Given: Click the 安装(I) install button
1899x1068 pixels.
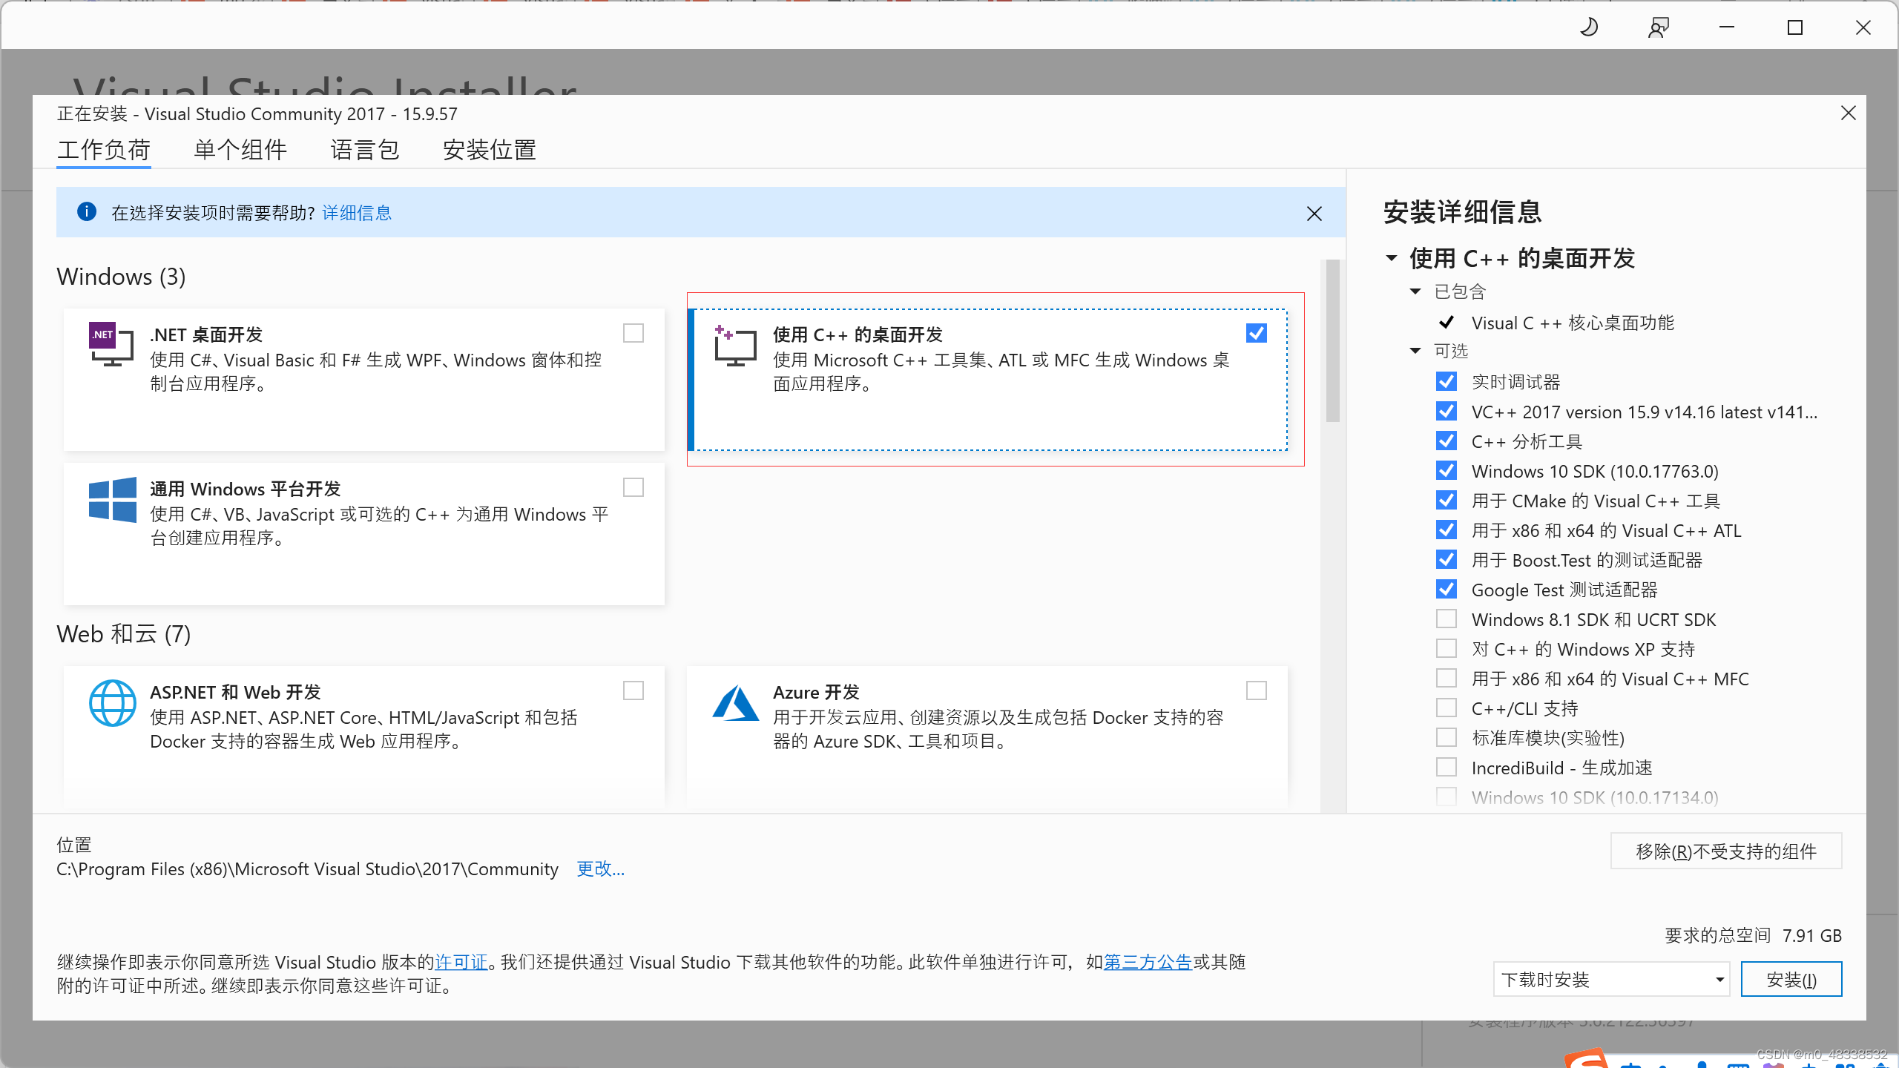Looking at the screenshot, I should point(1791,979).
